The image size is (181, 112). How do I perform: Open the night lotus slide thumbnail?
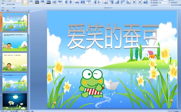click(15, 102)
